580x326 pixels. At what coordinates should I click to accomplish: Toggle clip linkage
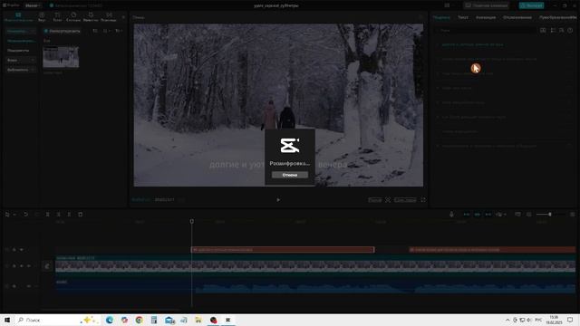(x=488, y=215)
